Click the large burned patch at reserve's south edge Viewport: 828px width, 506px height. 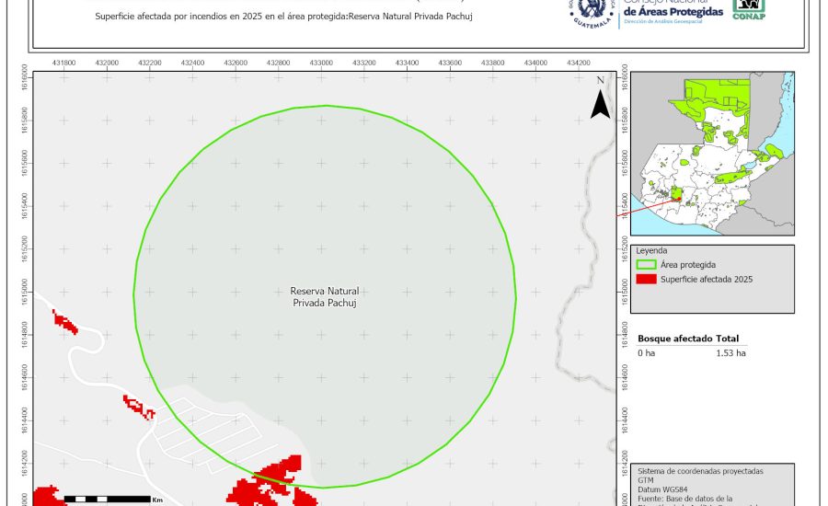click(276, 483)
